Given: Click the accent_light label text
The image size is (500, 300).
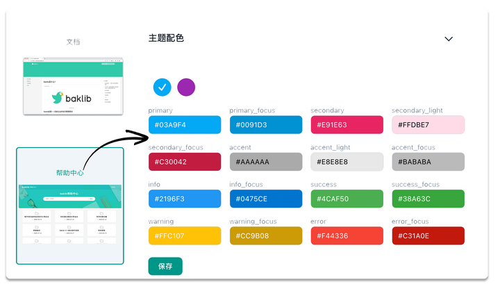Looking at the screenshot, I should (x=331, y=148).
